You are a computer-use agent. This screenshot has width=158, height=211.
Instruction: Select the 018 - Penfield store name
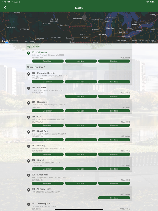[x=39, y=88]
